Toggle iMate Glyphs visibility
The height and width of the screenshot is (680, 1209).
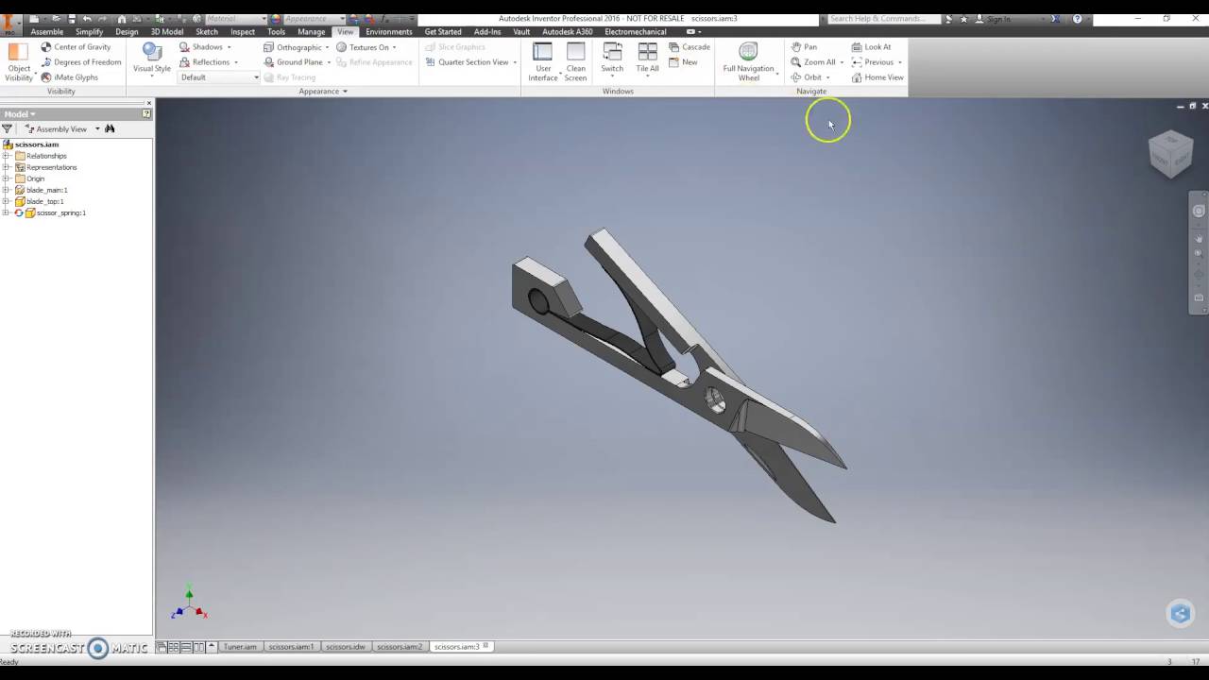click(x=69, y=77)
